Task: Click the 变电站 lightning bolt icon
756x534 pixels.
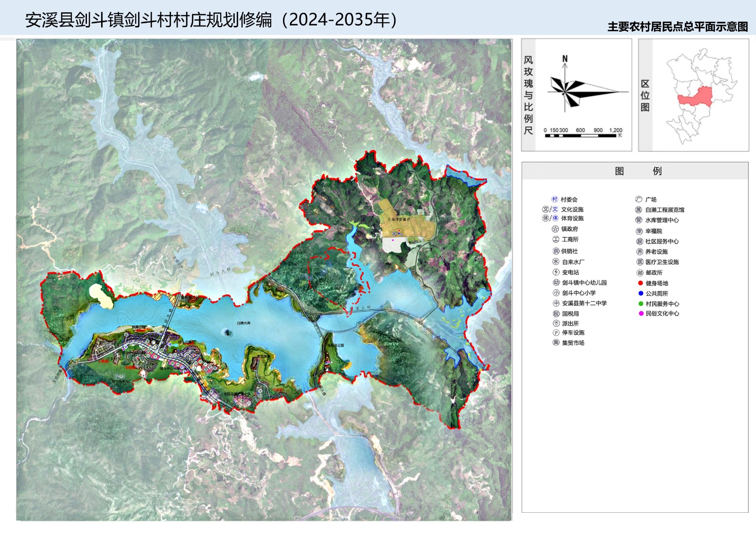Action: (x=556, y=272)
